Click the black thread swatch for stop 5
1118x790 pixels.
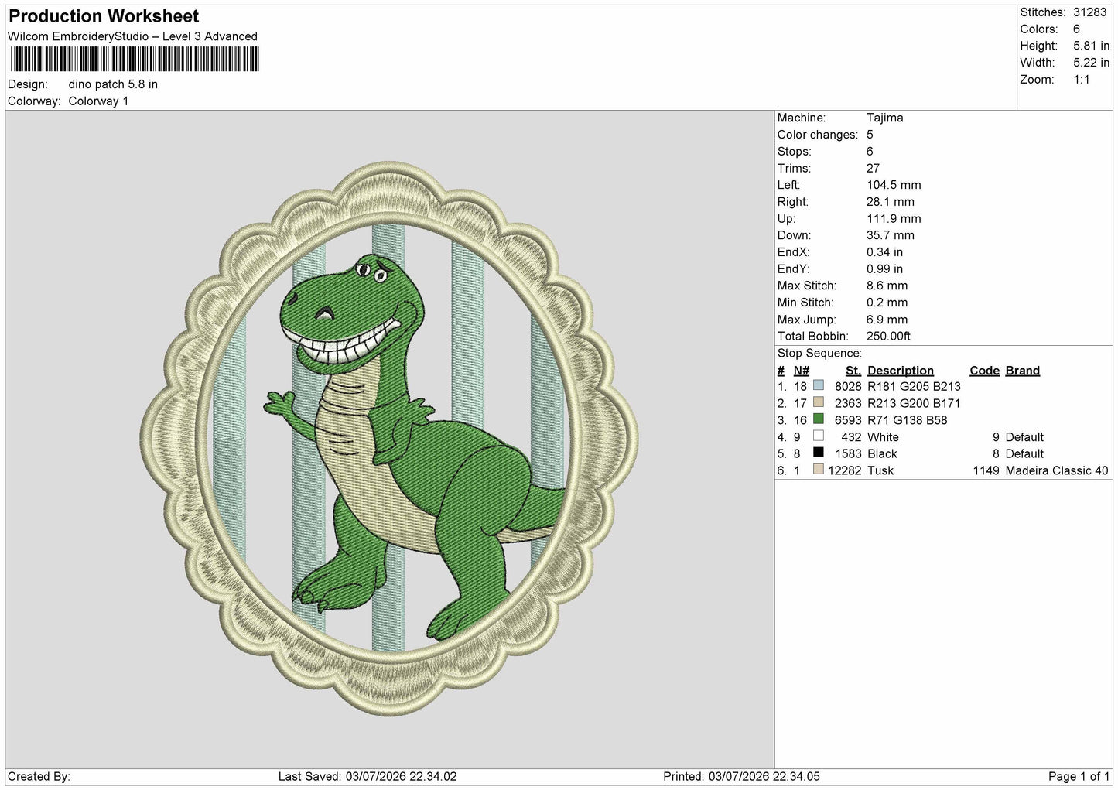(819, 453)
